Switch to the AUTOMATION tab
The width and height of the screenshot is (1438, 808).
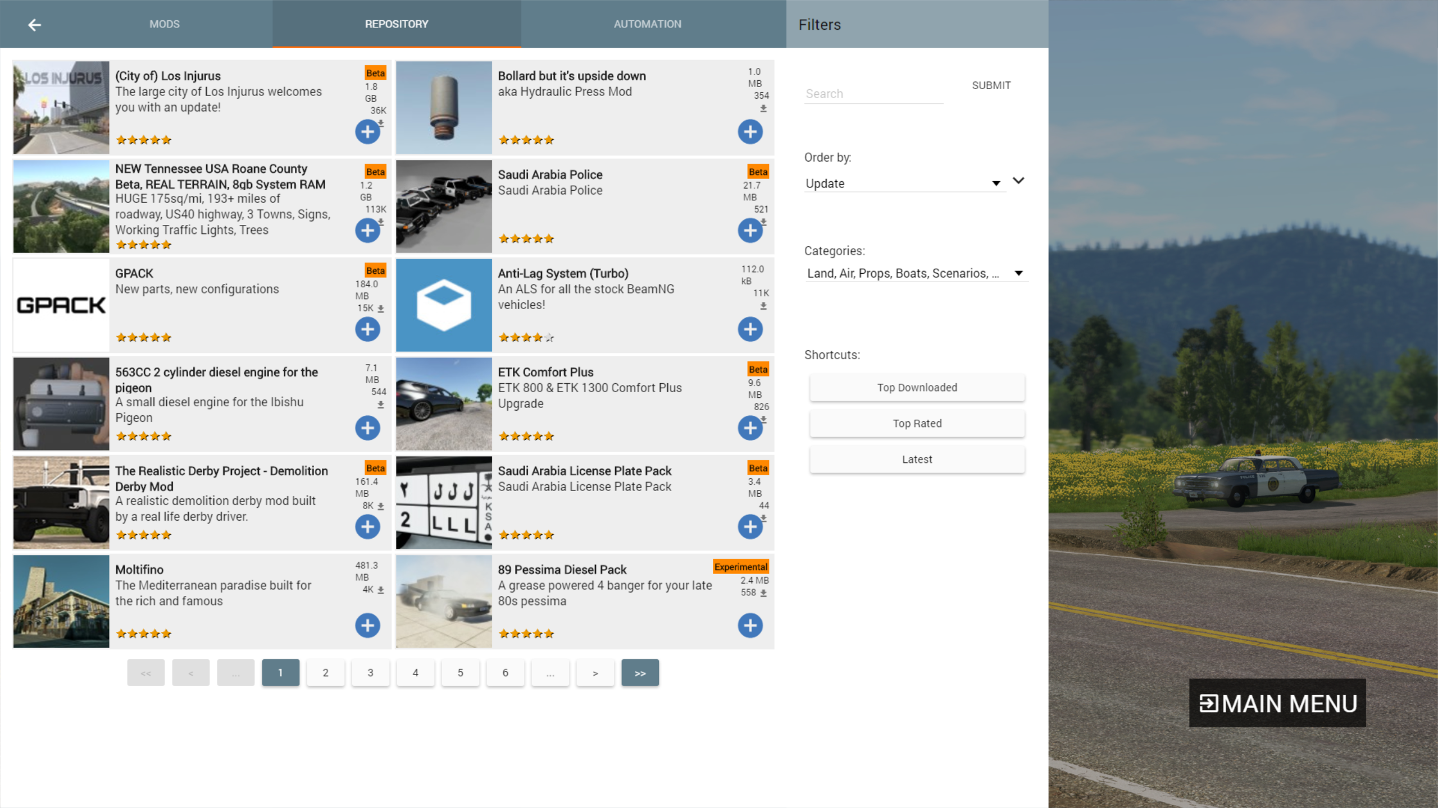tap(647, 24)
